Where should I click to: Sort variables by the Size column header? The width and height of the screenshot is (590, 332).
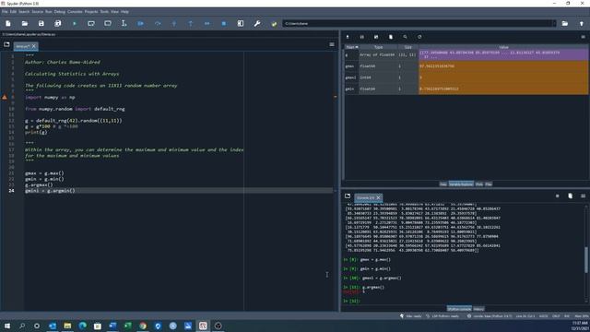[407, 47]
